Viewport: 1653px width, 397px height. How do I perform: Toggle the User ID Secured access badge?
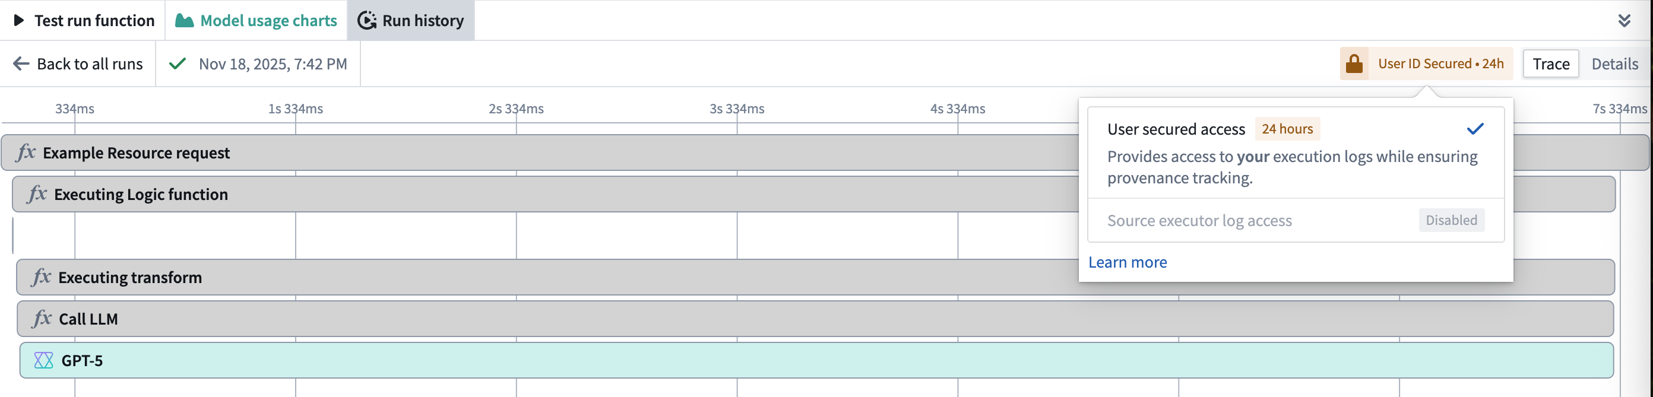point(1426,63)
